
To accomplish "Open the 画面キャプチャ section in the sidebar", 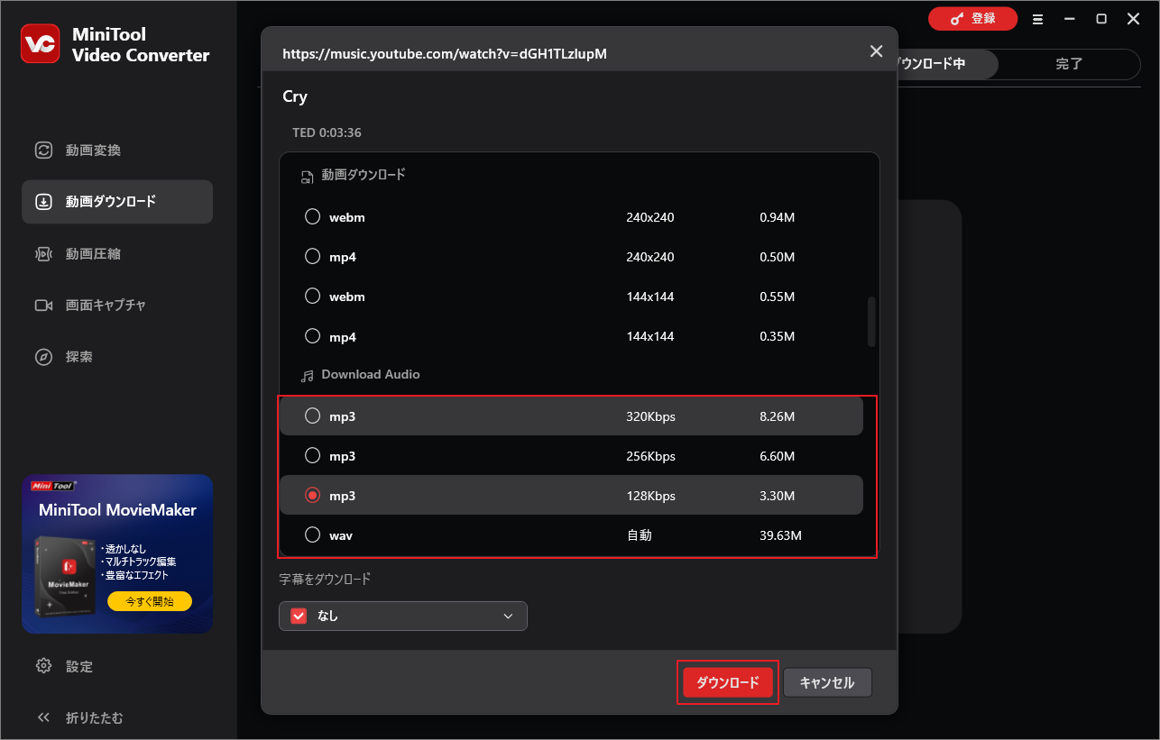I will pyautogui.click(x=117, y=306).
